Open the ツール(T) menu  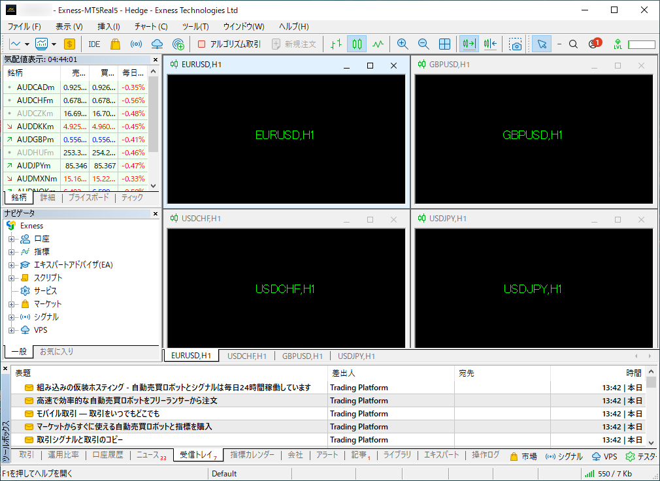click(195, 27)
